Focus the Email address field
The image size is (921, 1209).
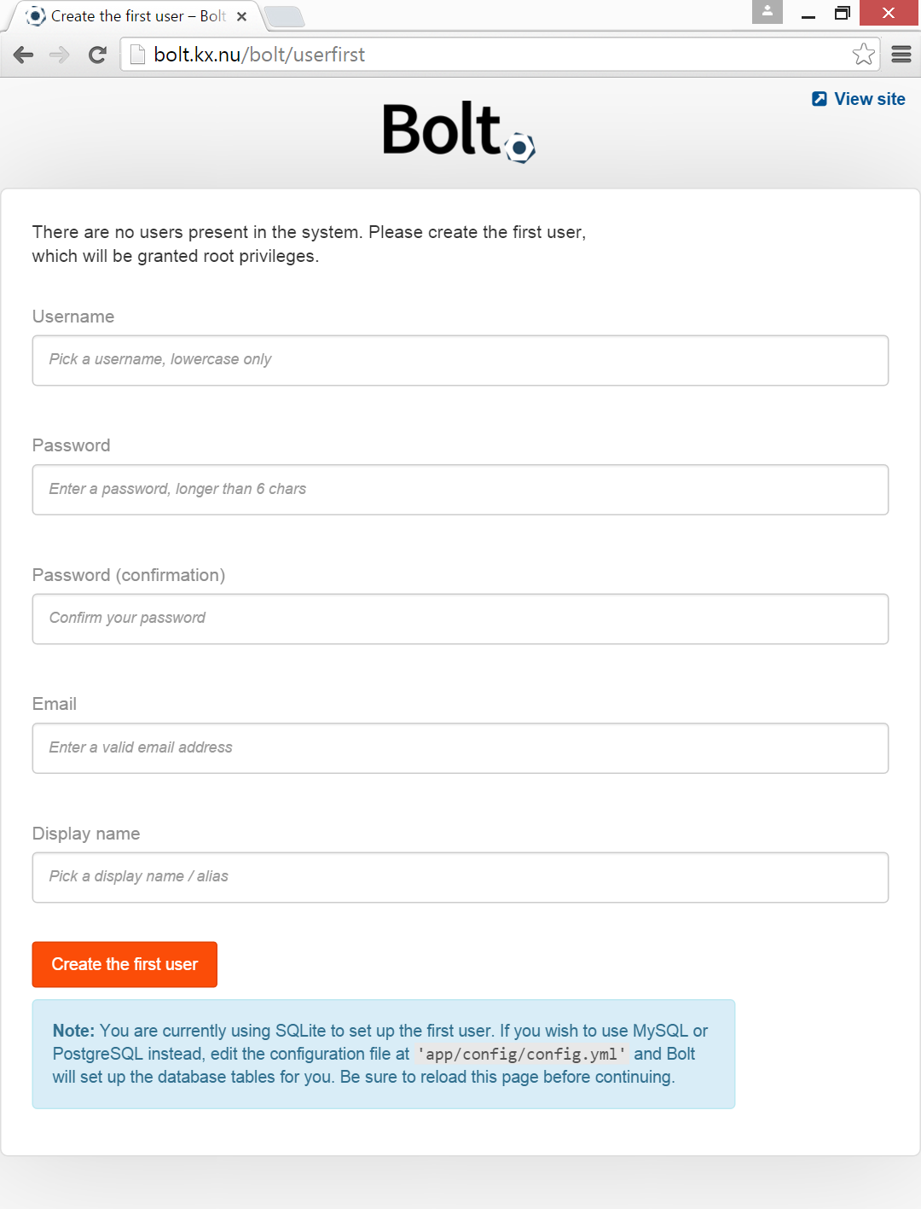point(460,747)
